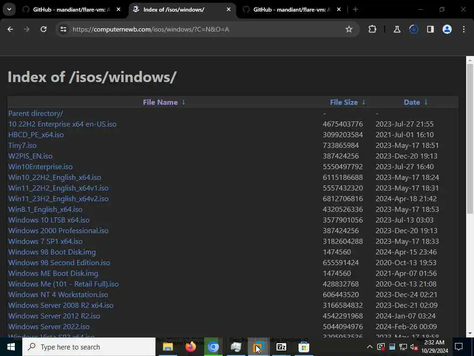Screen dimensions: 474x356
Task: Download Windows NT 4 Workstation.iso
Action: [58, 294]
